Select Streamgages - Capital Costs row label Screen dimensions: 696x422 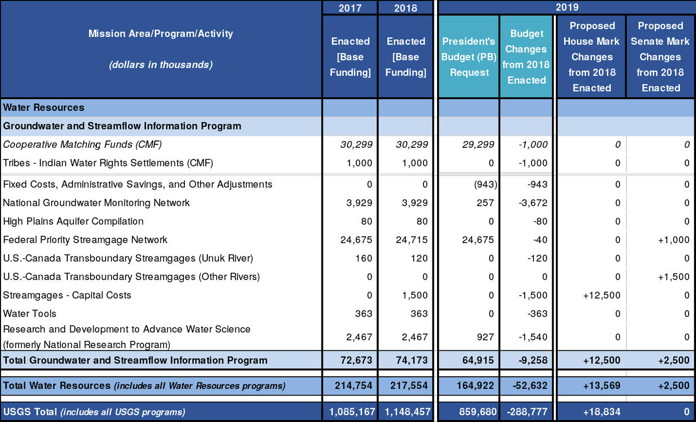click(67, 295)
